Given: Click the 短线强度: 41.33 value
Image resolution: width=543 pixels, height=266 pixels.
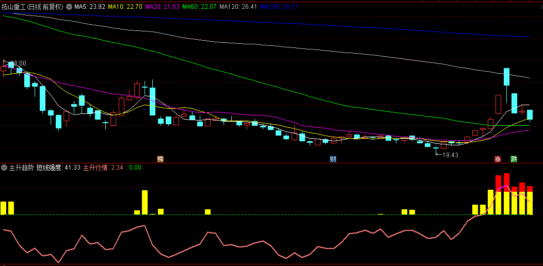Looking at the screenshot, I should pos(58,168).
